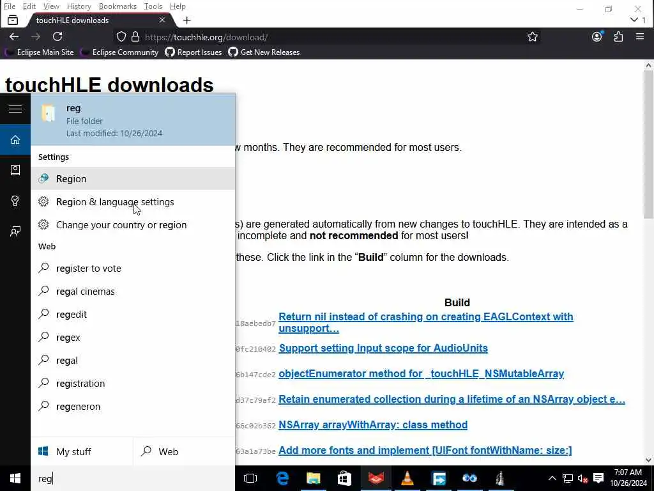Click the Firefox view tab button
This screenshot has height=491, width=654.
13,20
